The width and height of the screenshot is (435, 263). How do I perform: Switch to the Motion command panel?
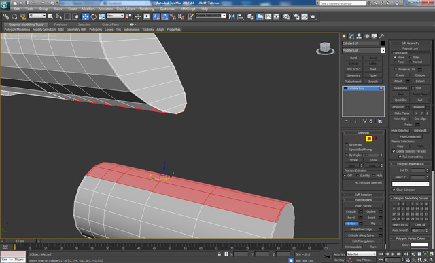coord(367,36)
